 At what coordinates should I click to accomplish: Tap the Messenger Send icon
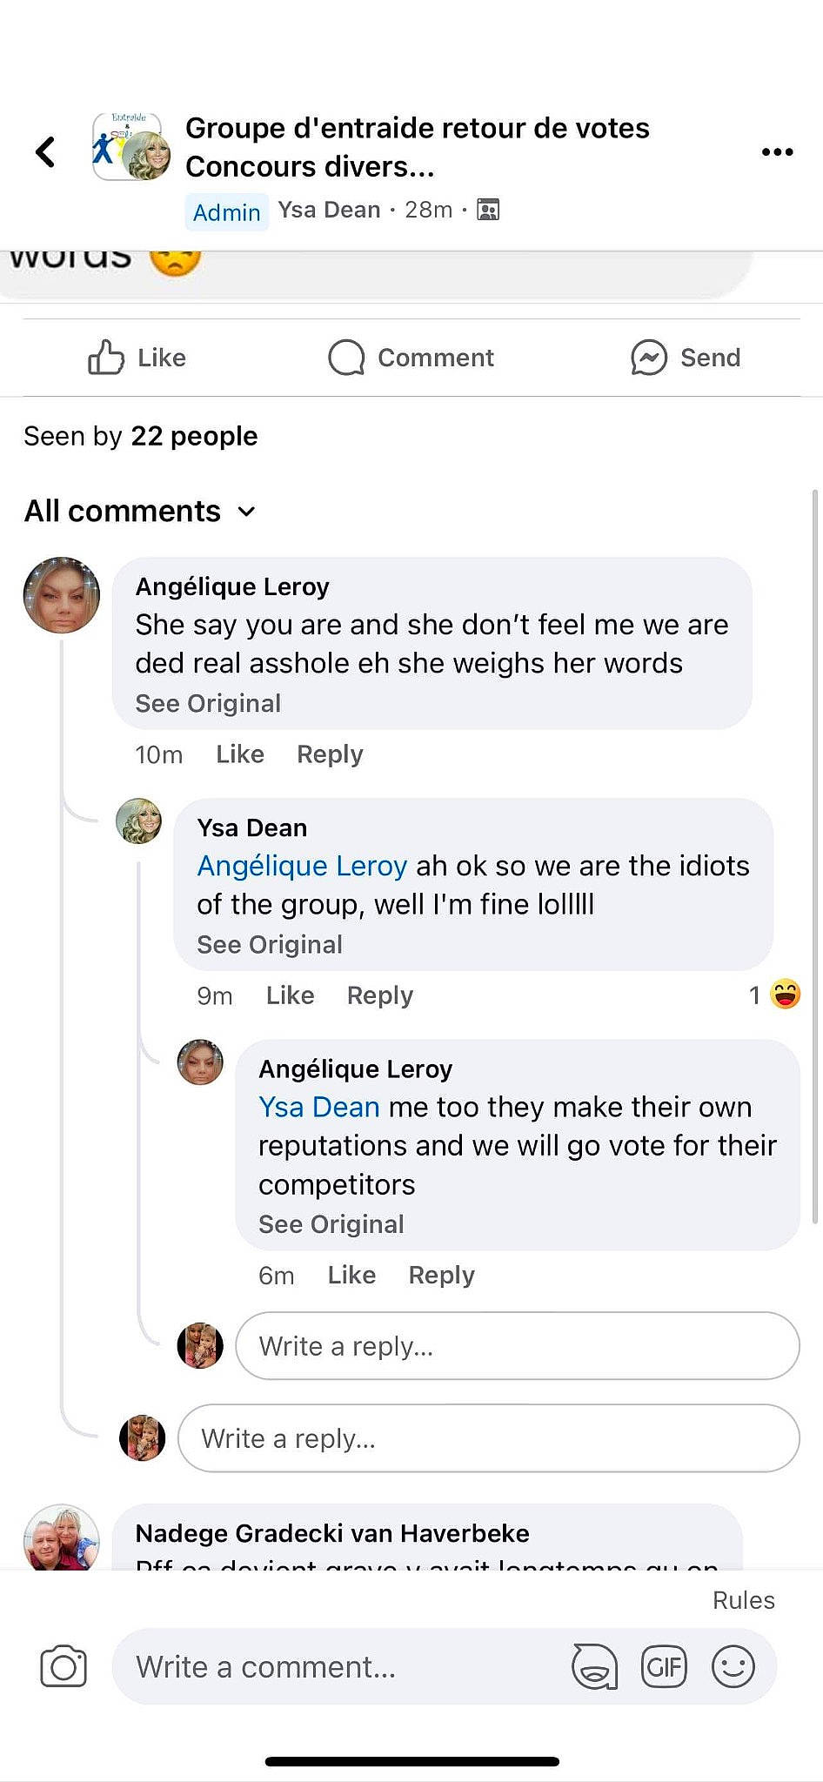tap(649, 358)
